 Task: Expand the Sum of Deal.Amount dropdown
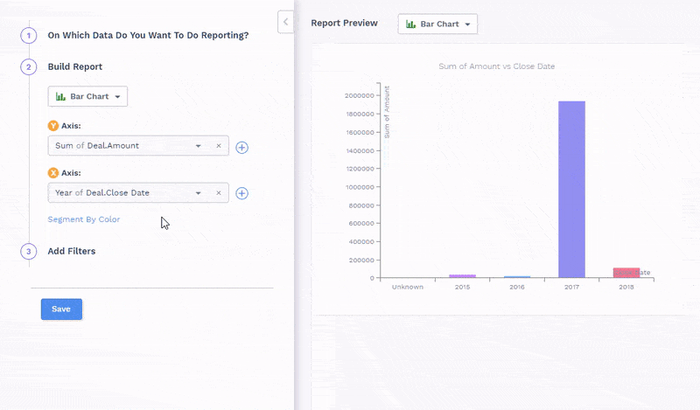pyautogui.click(x=199, y=146)
